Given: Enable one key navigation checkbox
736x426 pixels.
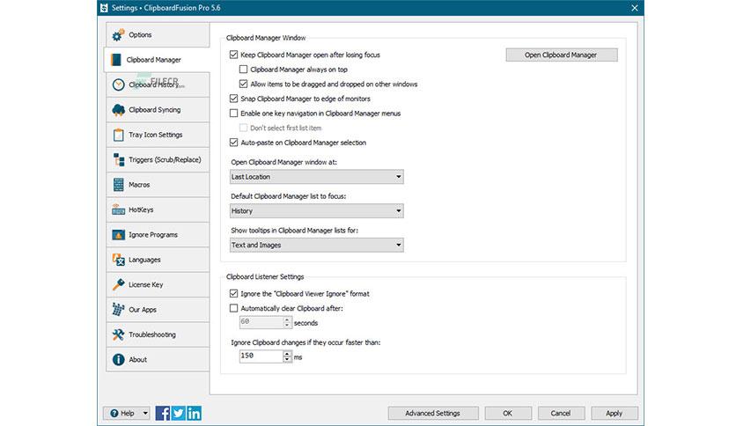Looking at the screenshot, I should pyautogui.click(x=234, y=113).
